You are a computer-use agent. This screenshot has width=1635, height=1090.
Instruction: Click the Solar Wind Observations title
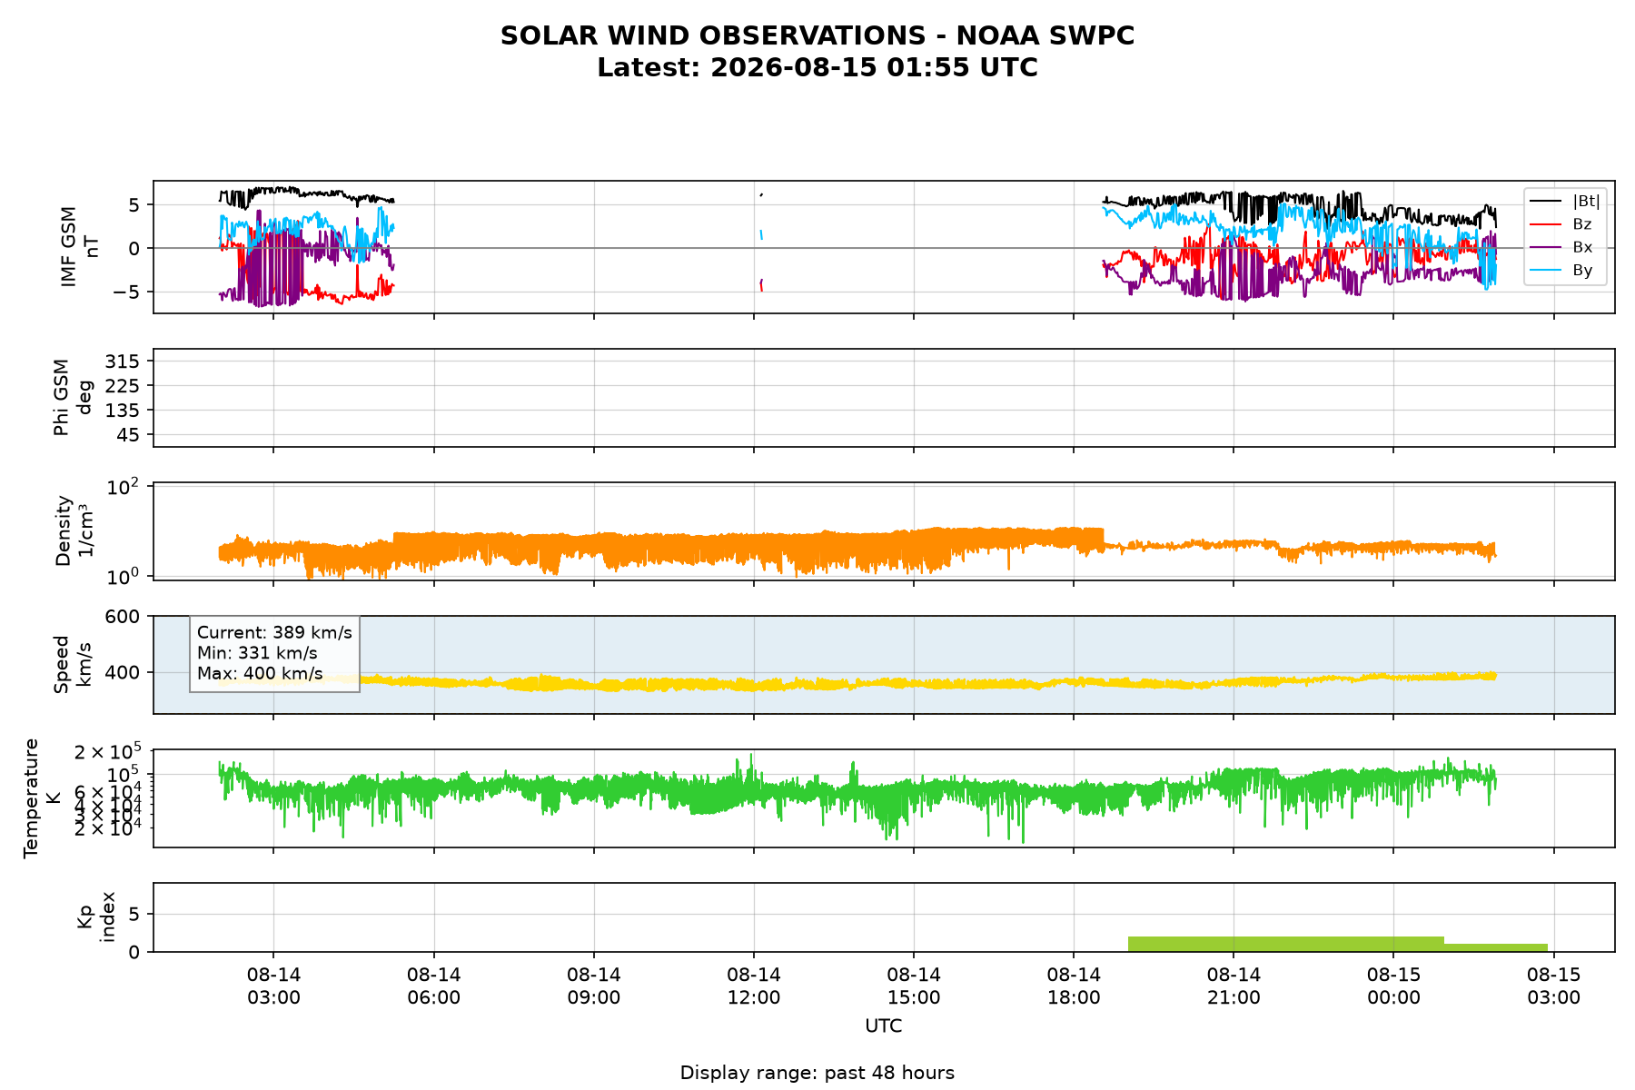tap(817, 36)
